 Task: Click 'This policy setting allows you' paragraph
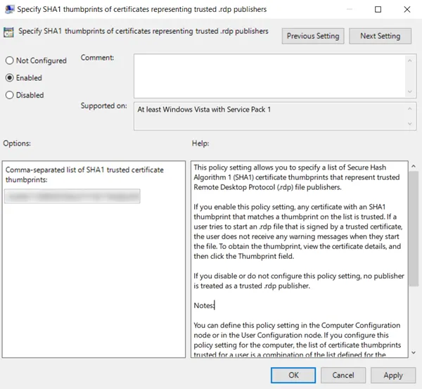(297, 177)
